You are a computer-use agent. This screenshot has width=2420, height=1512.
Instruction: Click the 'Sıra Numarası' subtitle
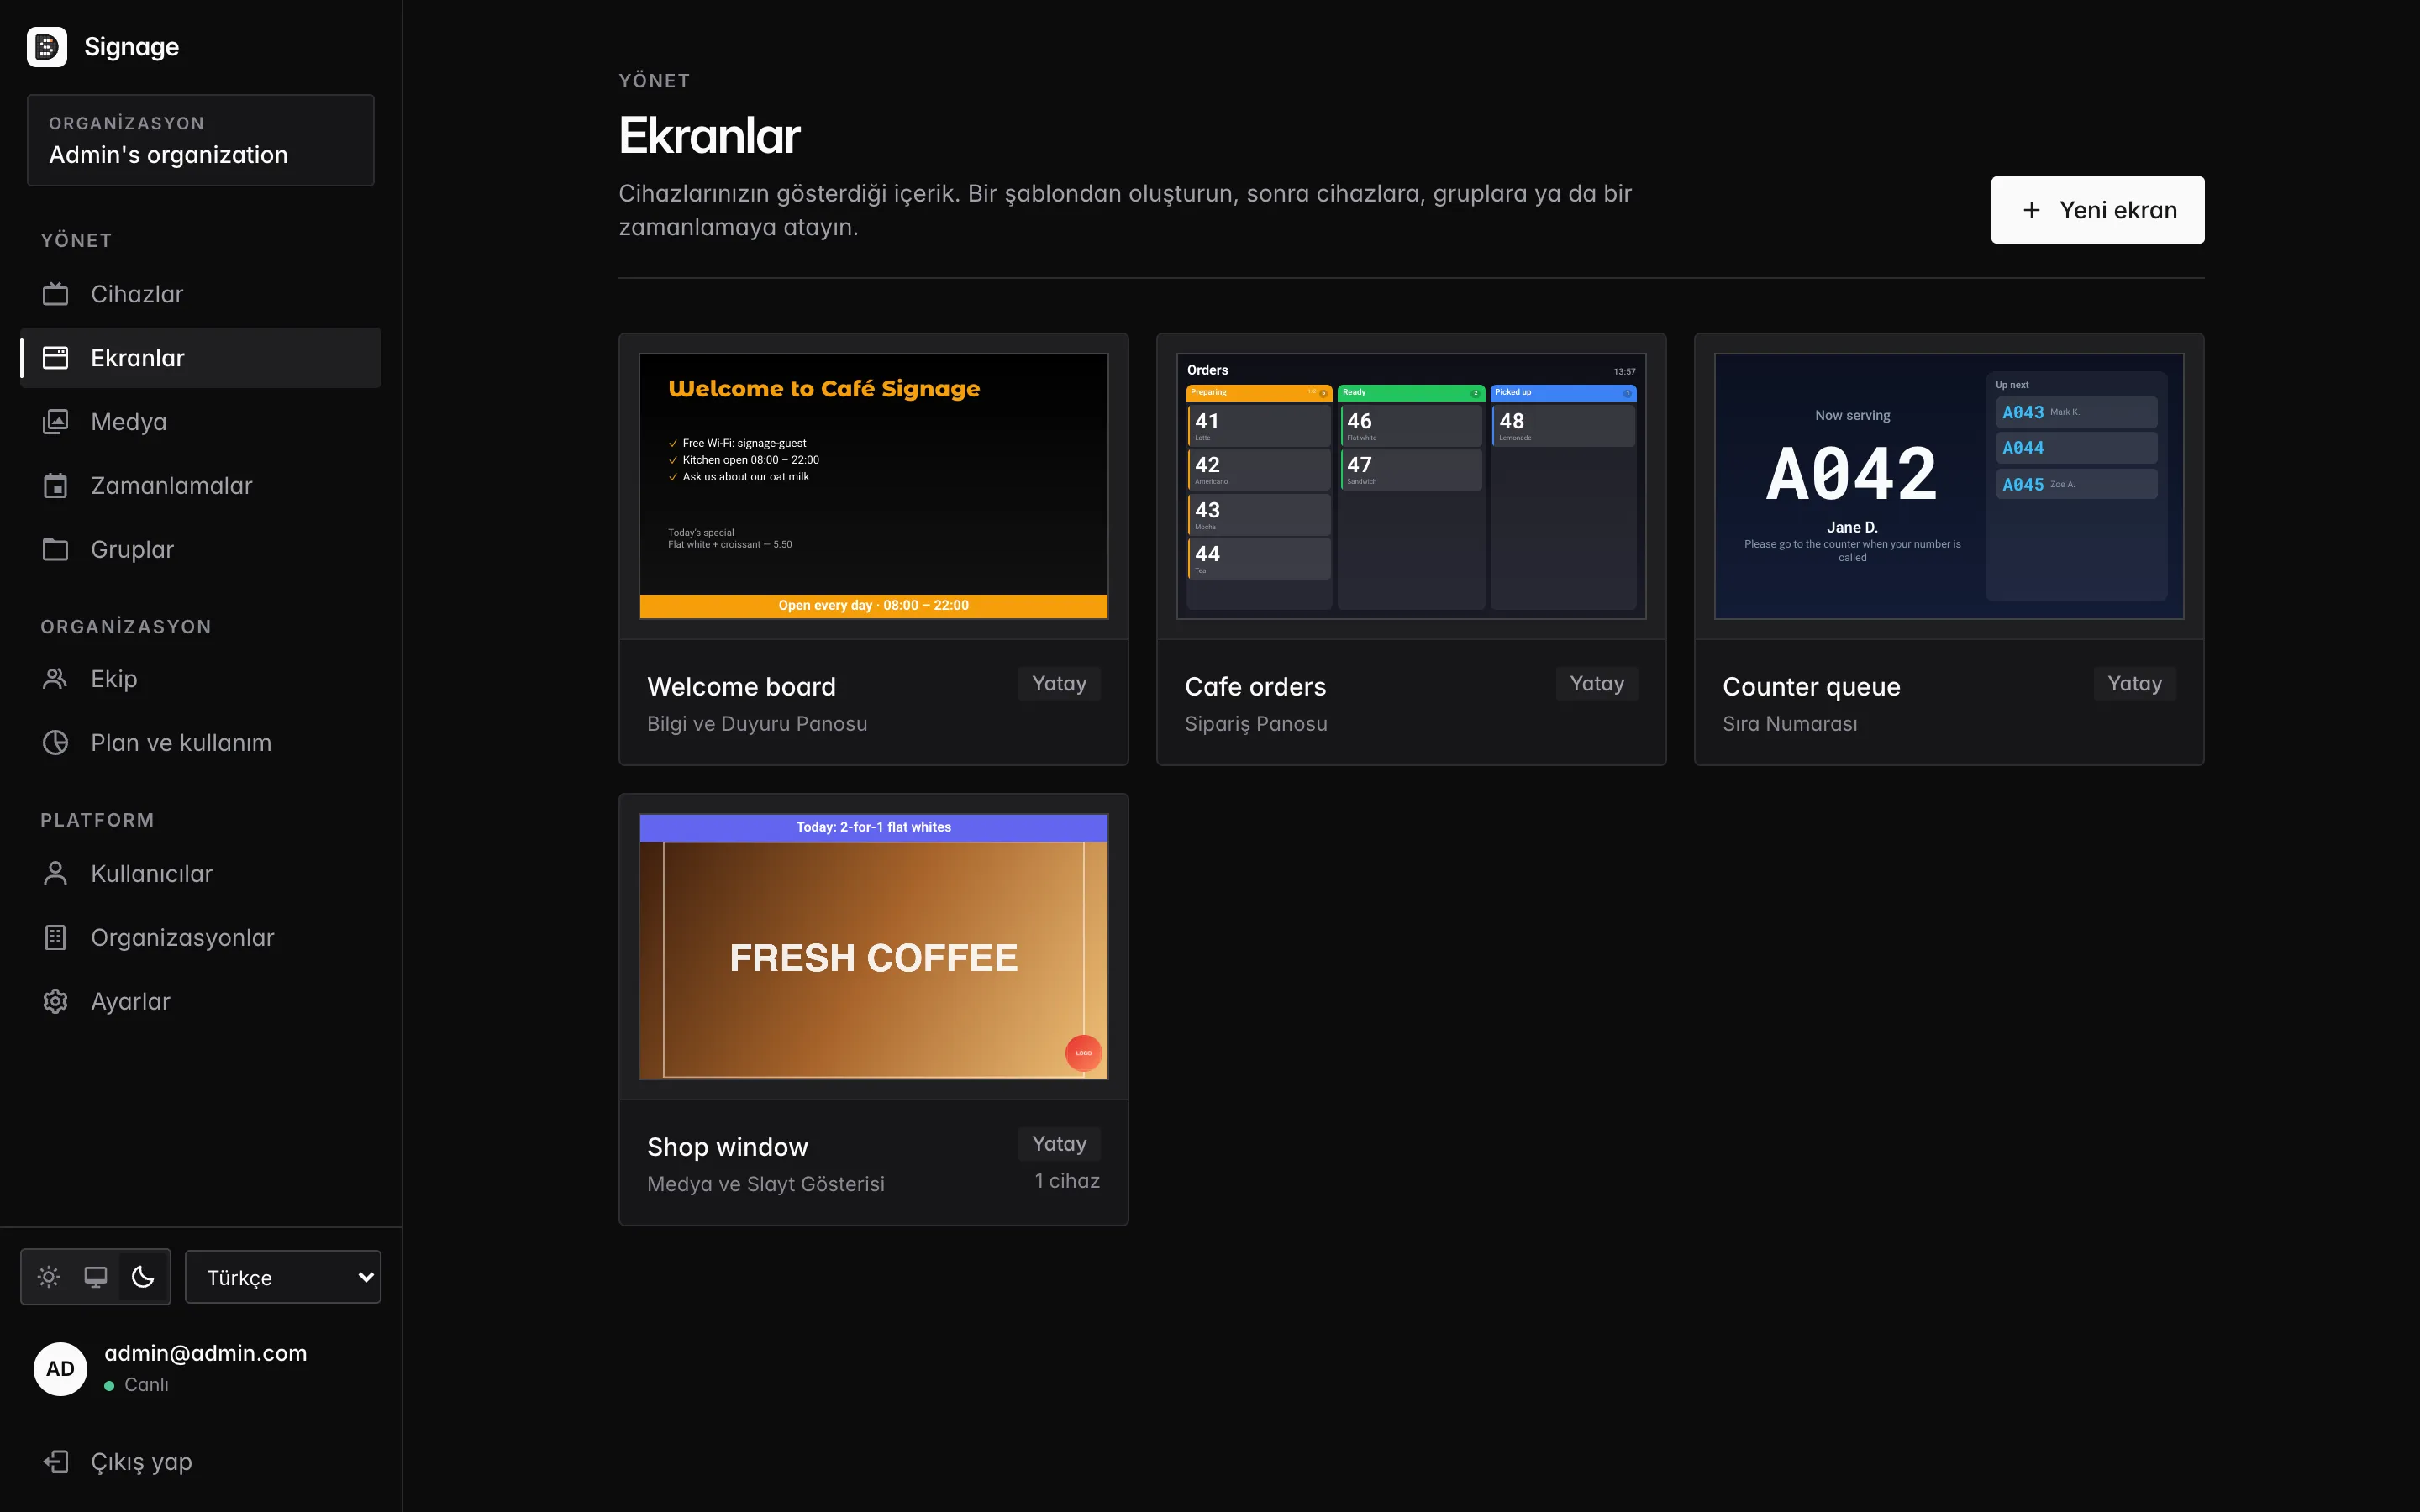(1790, 724)
